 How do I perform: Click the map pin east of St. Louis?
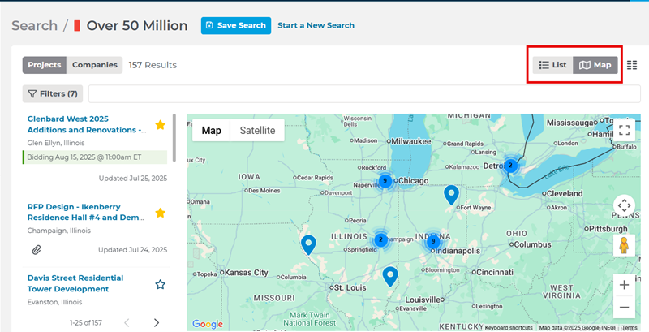pyautogui.click(x=390, y=276)
